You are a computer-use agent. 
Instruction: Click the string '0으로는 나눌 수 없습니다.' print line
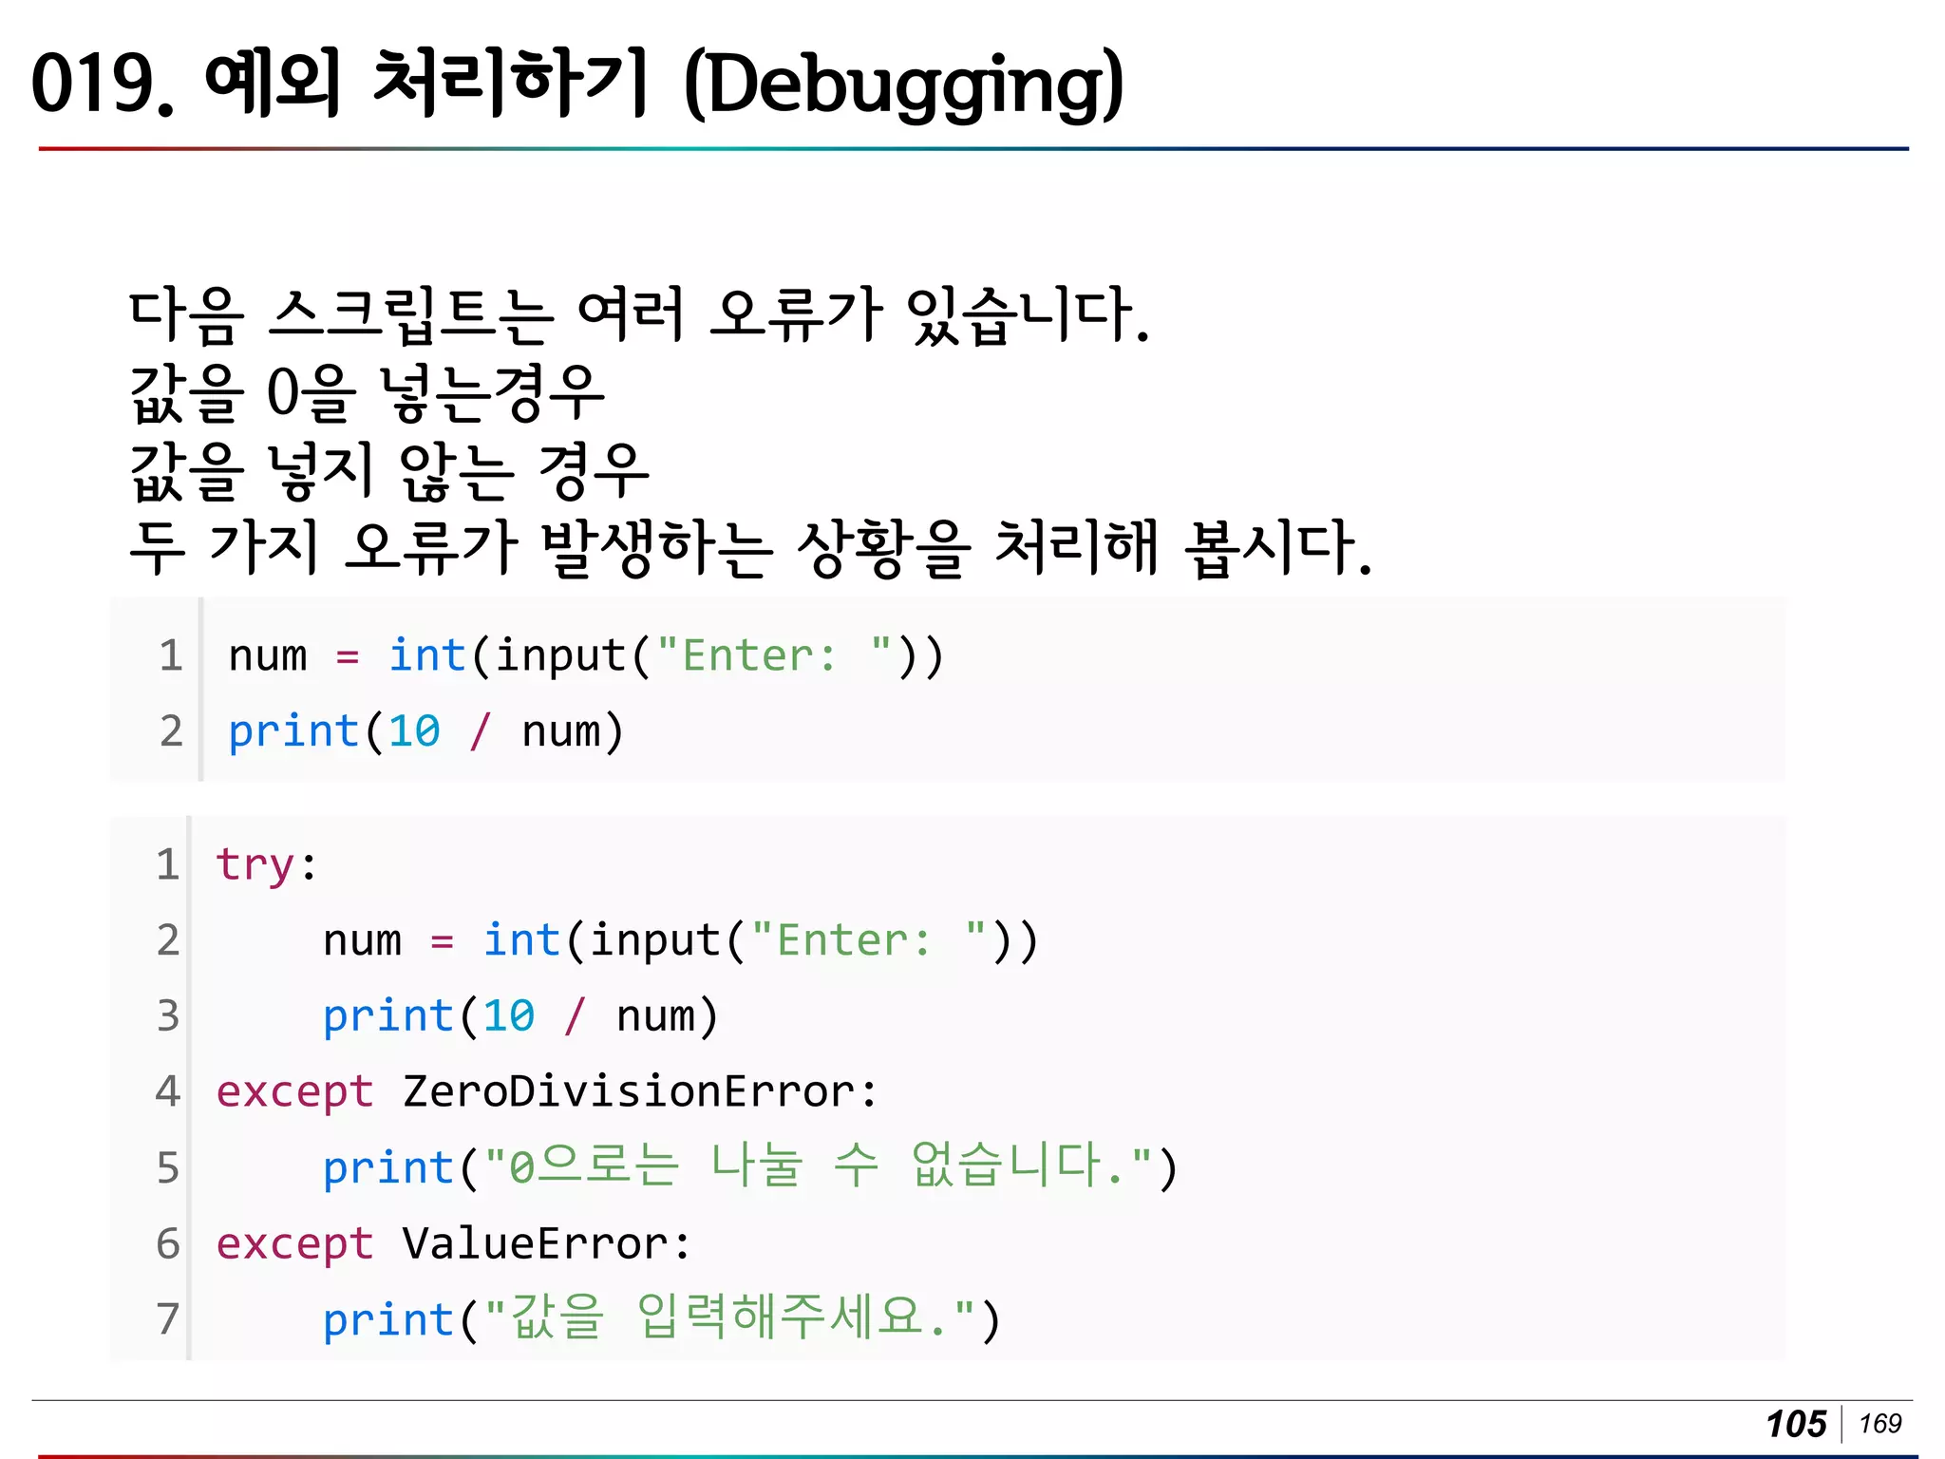point(750,1166)
